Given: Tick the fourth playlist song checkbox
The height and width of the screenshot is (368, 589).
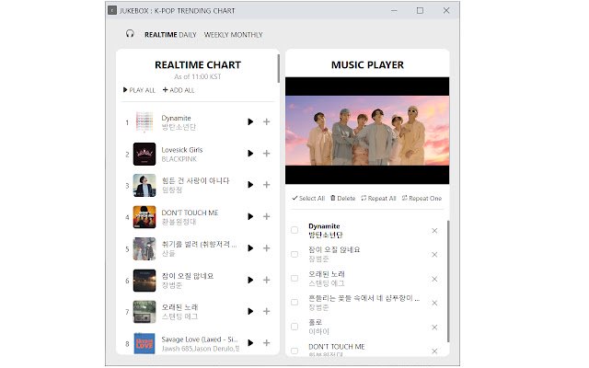Looking at the screenshot, I should point(294,303).
